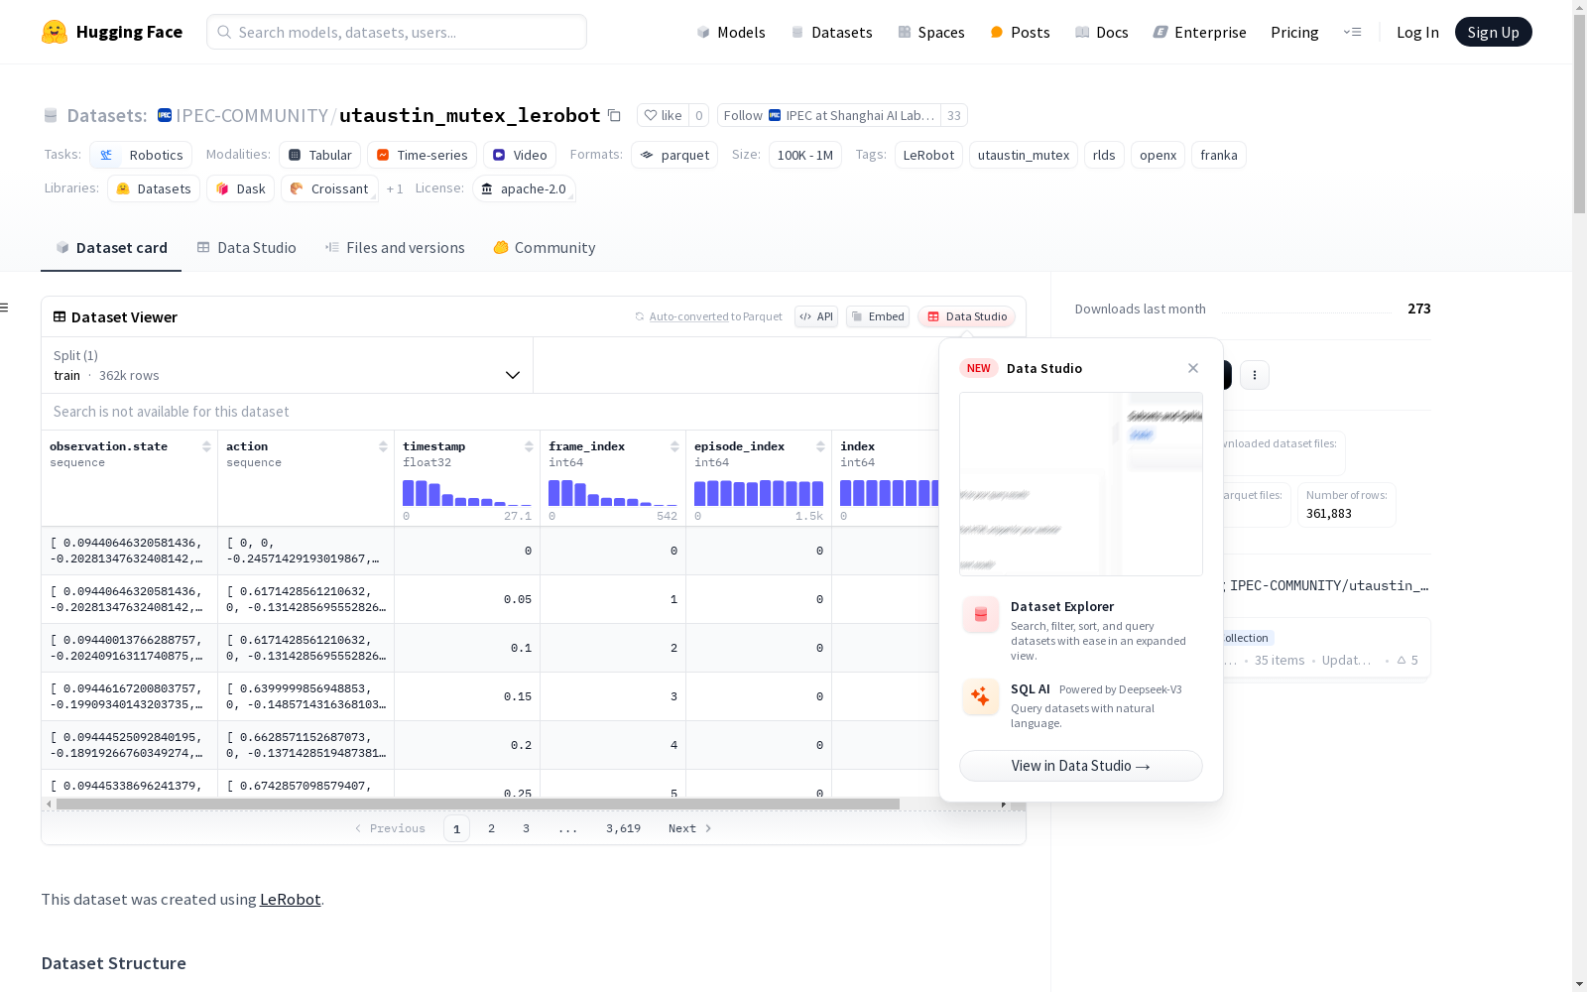Click the Data Studio button in viewer header
Image resolution: width=1587 pixels, height=992 pixels.
point(967,316)
